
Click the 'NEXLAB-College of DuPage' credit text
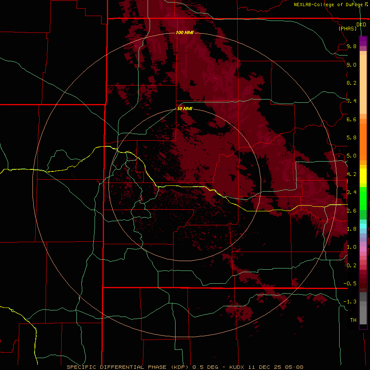(x=328, y=5)
